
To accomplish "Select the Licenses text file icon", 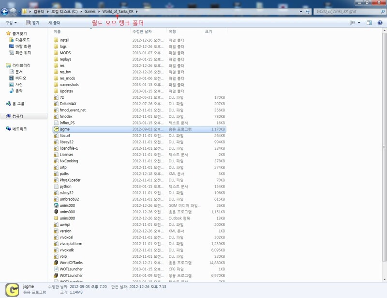I will 56,155.
